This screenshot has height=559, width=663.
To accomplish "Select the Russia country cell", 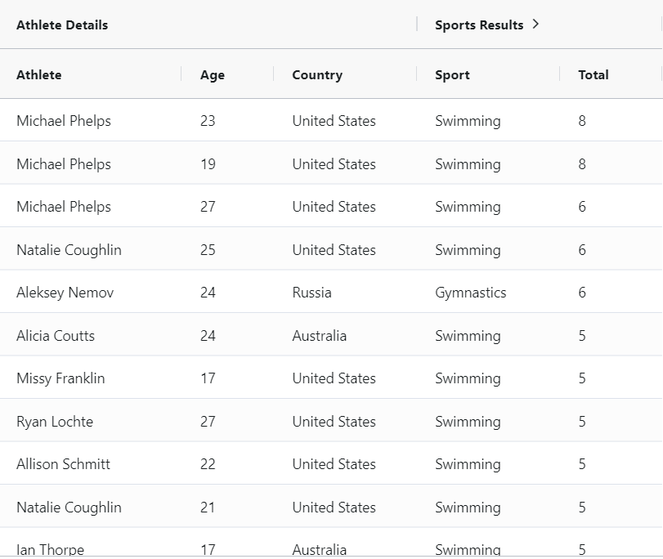I will pos(311,293).
